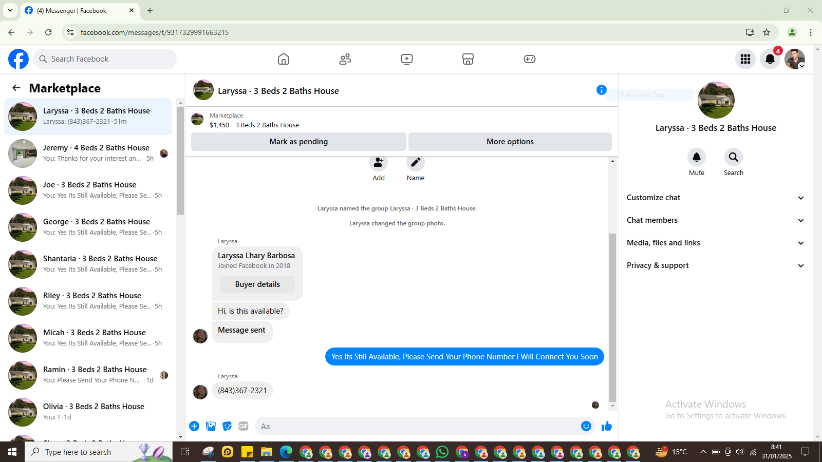822x462 pixels.
Task: Open the Chrome three-dot menu
Action: click(x=811, y=32)
